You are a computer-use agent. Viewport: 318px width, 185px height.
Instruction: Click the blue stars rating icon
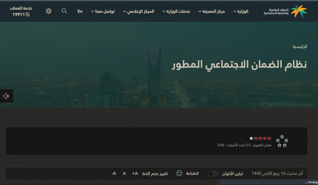(x=282, y=141)
